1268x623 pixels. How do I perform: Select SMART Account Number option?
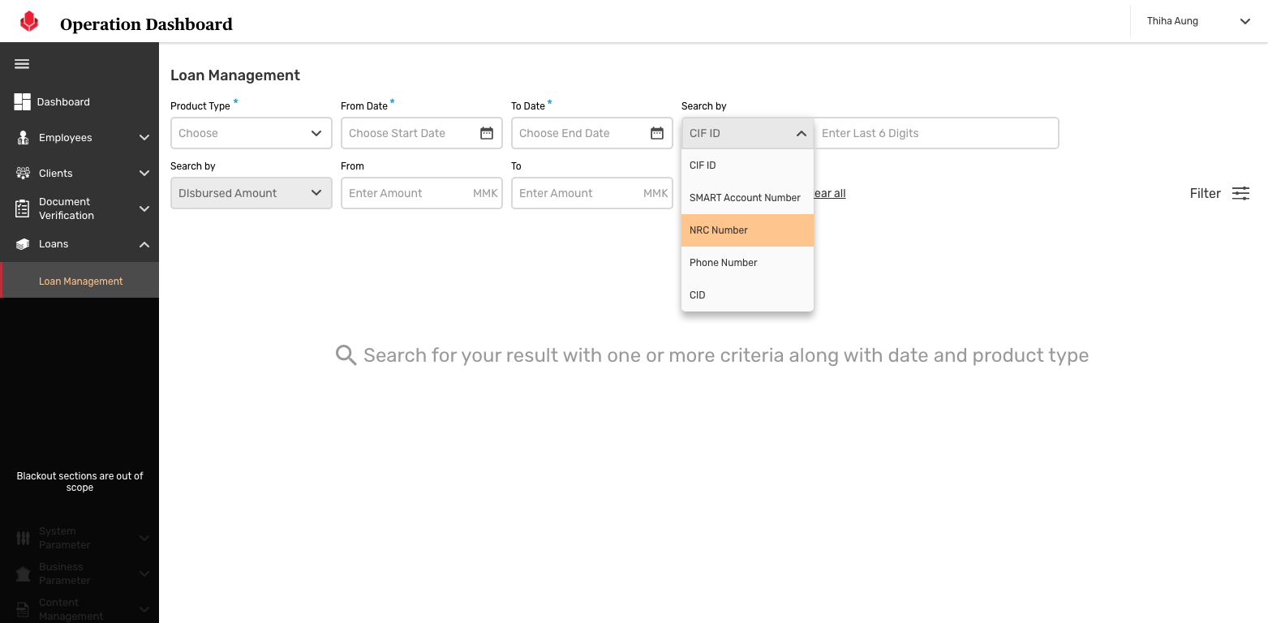click(747, 198)
